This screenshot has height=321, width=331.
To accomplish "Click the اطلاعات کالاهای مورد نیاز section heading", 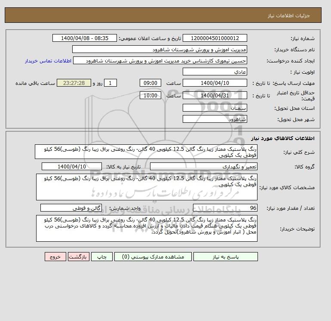I will pyautogui.click(x=283, y=138).
